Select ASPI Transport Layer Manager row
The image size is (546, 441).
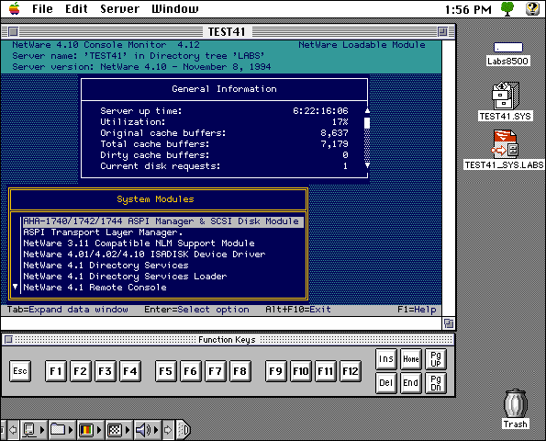163,232
